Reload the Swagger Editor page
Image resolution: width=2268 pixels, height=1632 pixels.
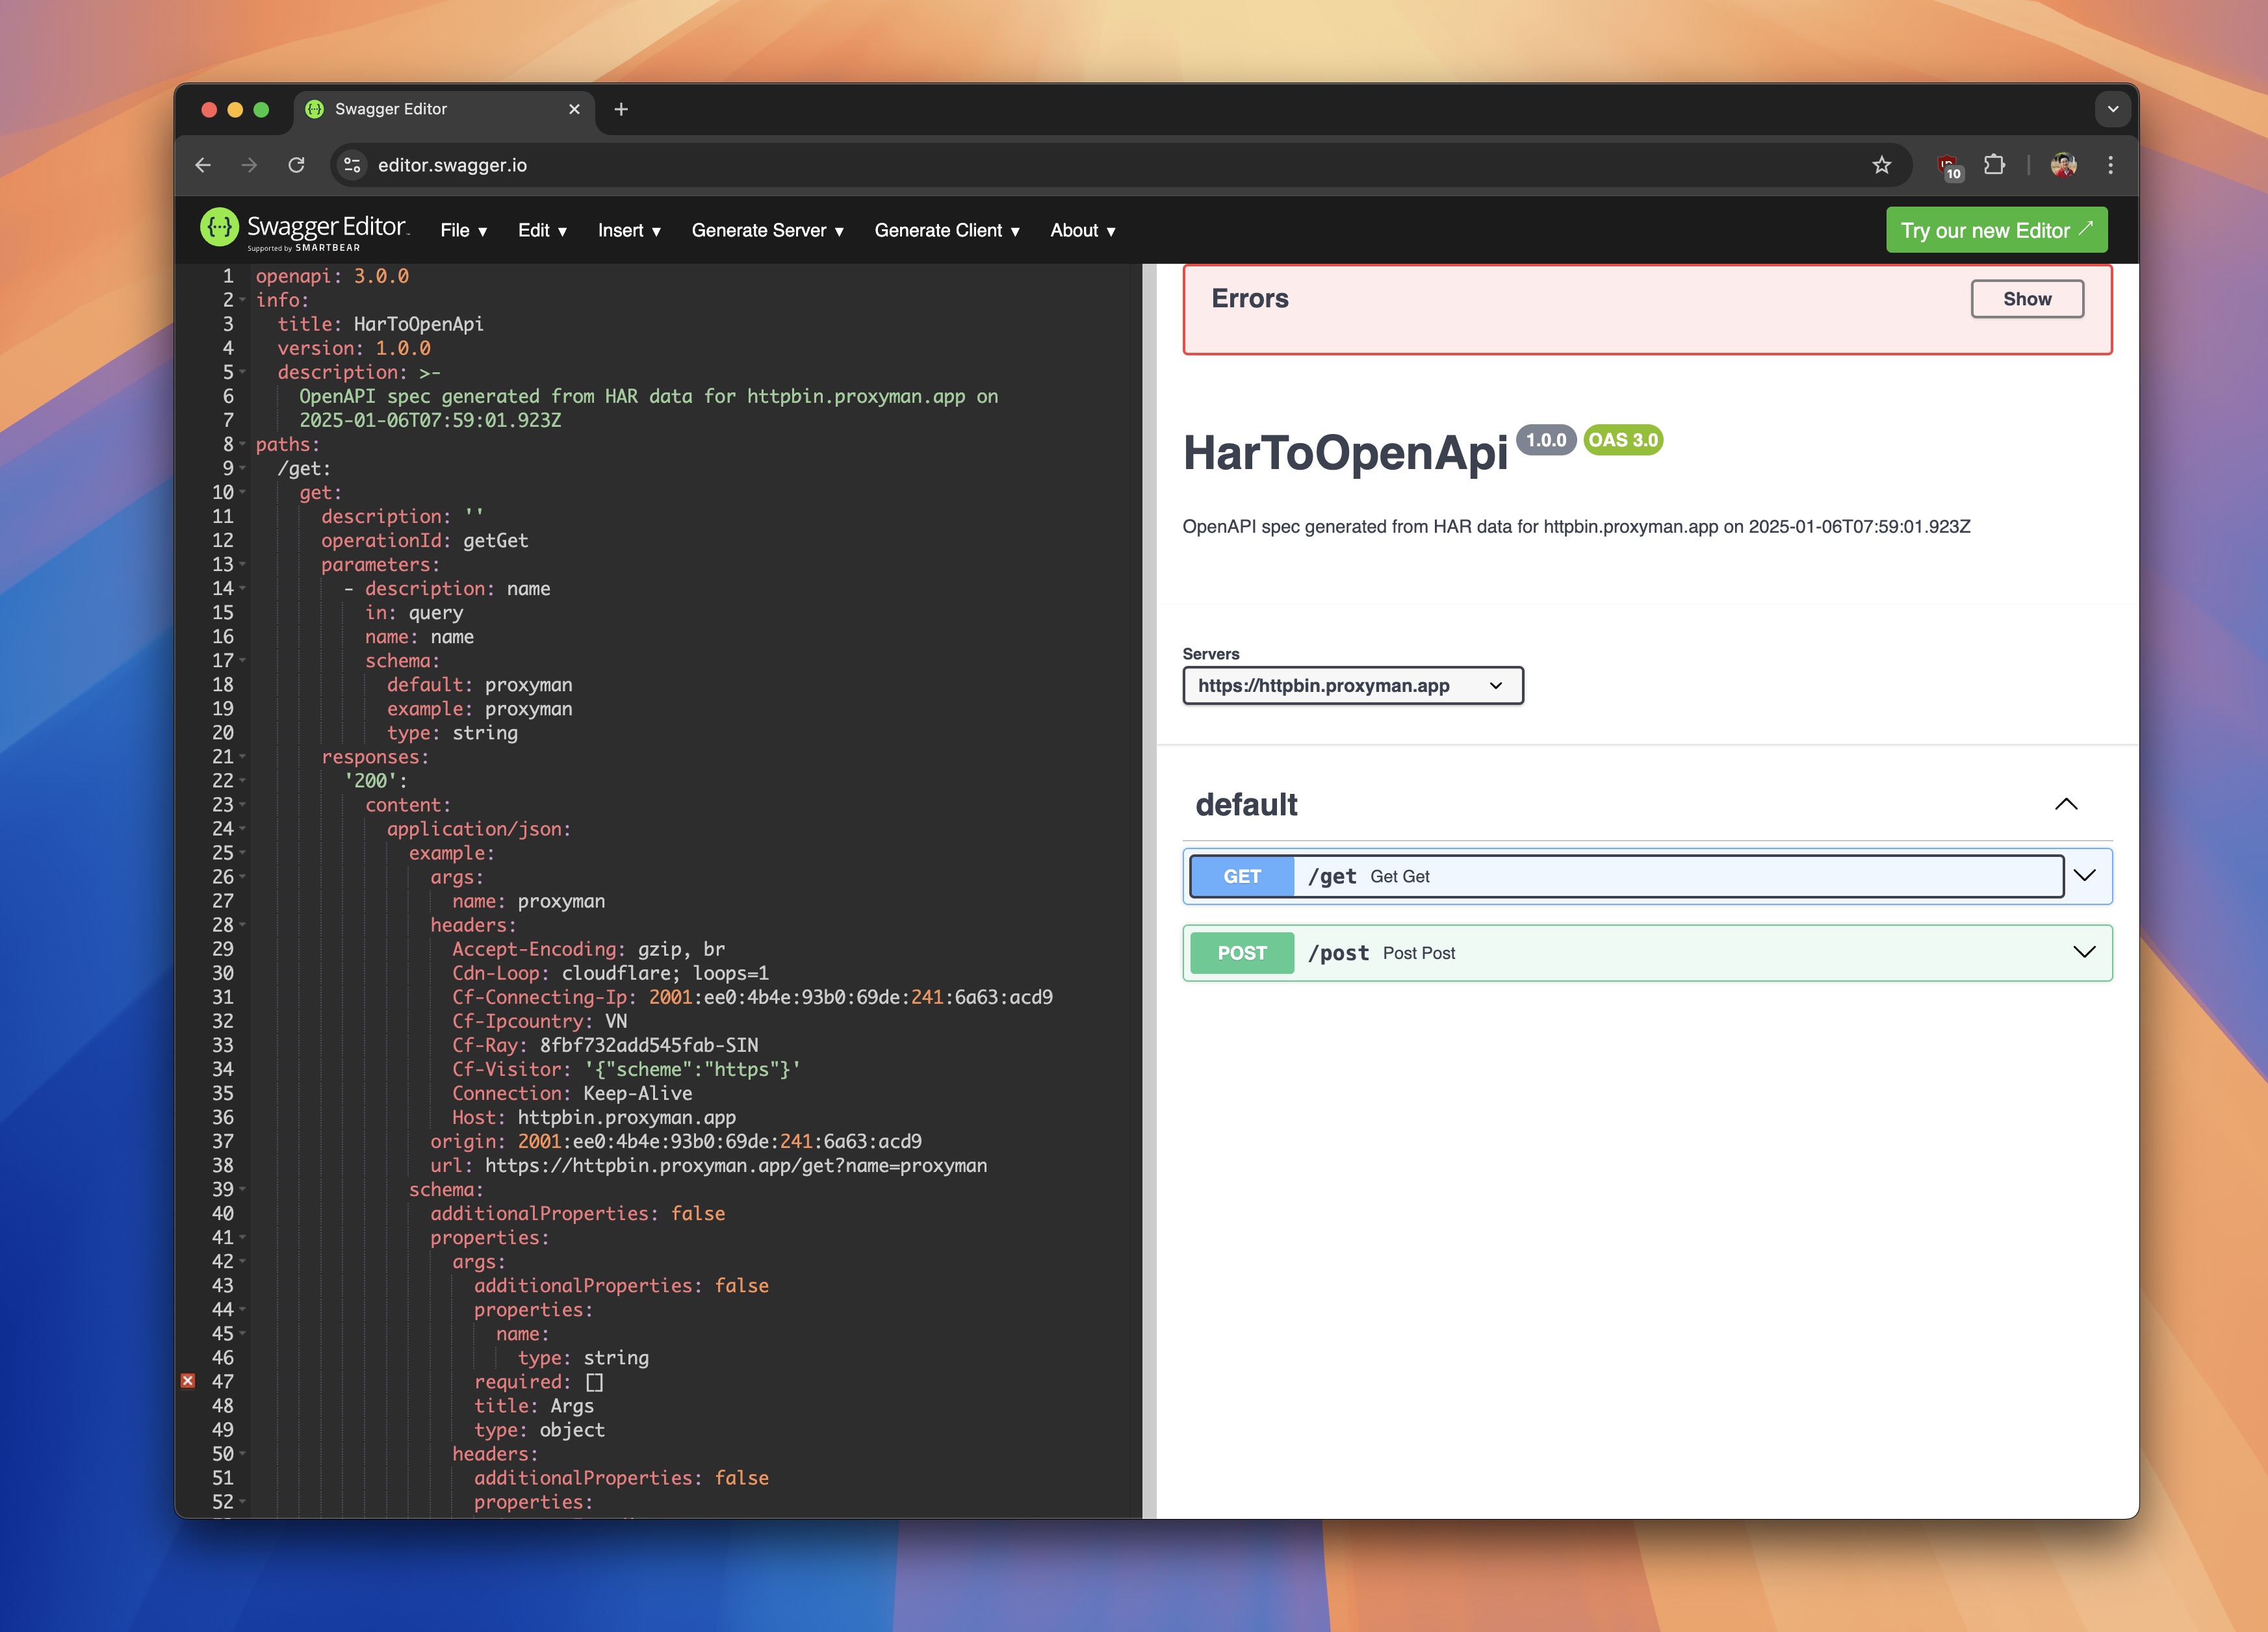tap(296, 165)
